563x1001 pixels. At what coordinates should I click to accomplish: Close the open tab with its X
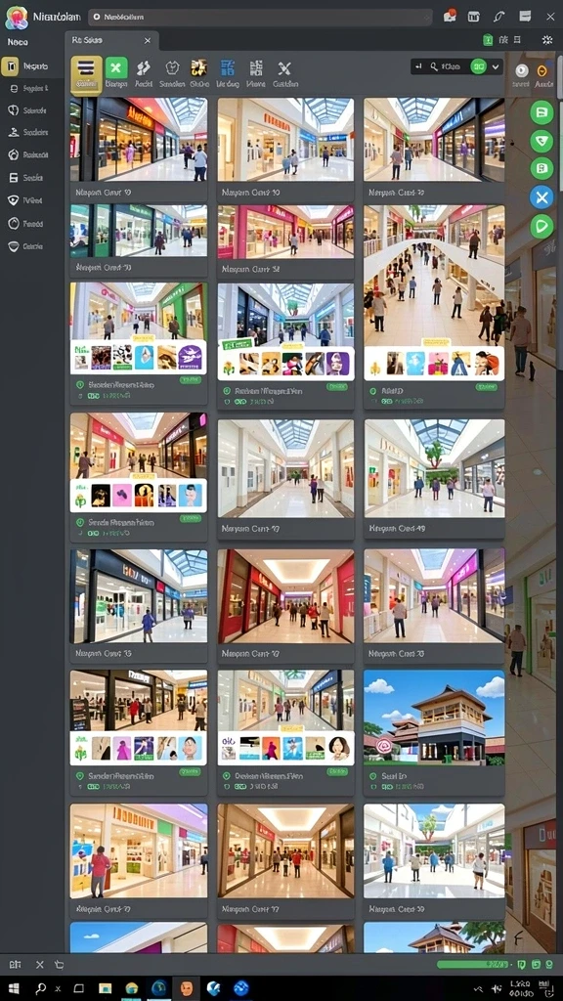[148, 41]
